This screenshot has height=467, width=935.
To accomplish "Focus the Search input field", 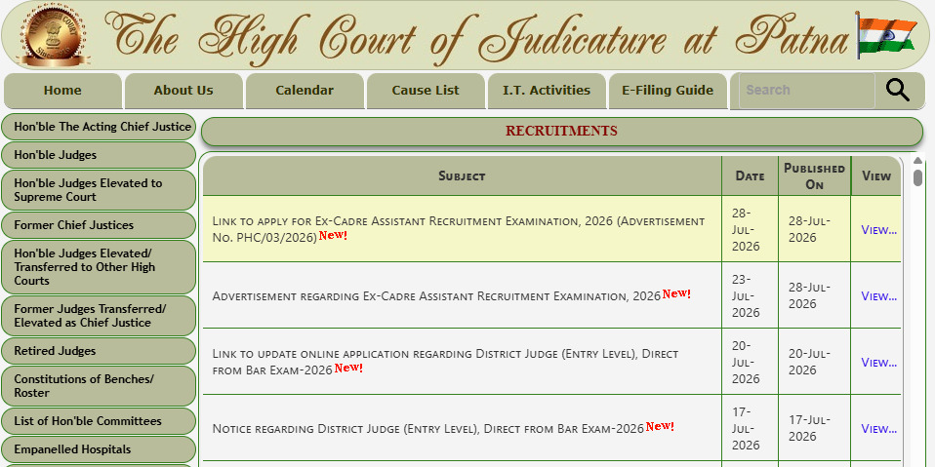I will point(807,91).
